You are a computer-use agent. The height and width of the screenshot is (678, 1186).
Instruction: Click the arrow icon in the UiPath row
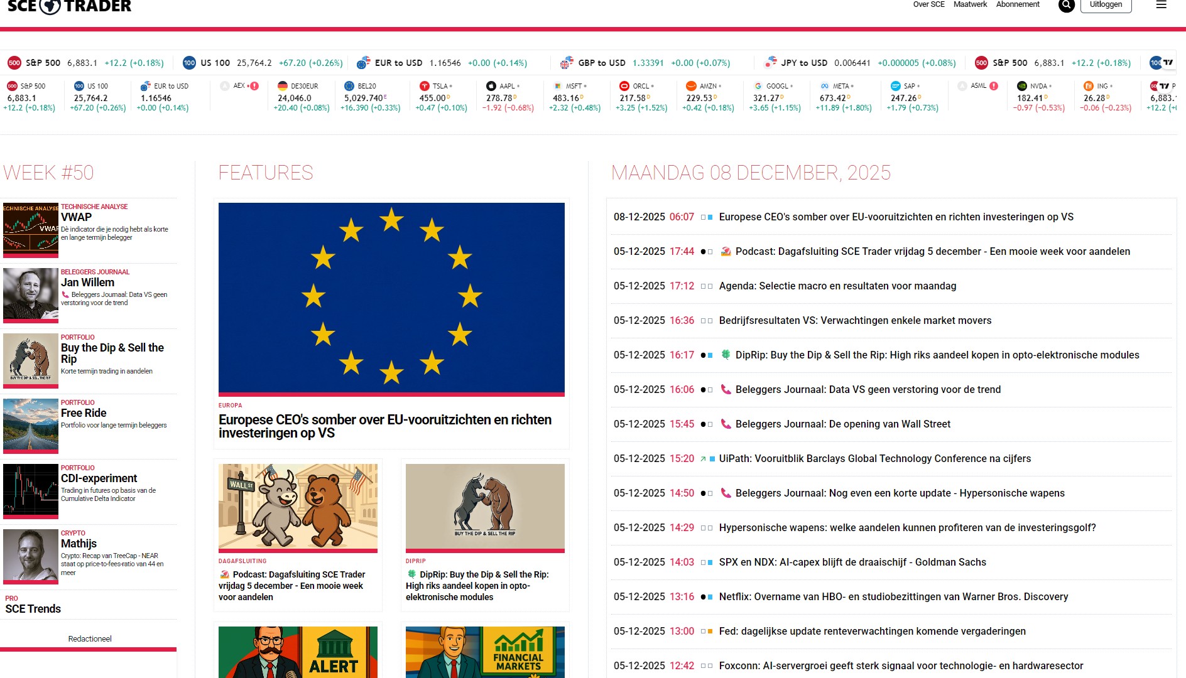(703, 459)
